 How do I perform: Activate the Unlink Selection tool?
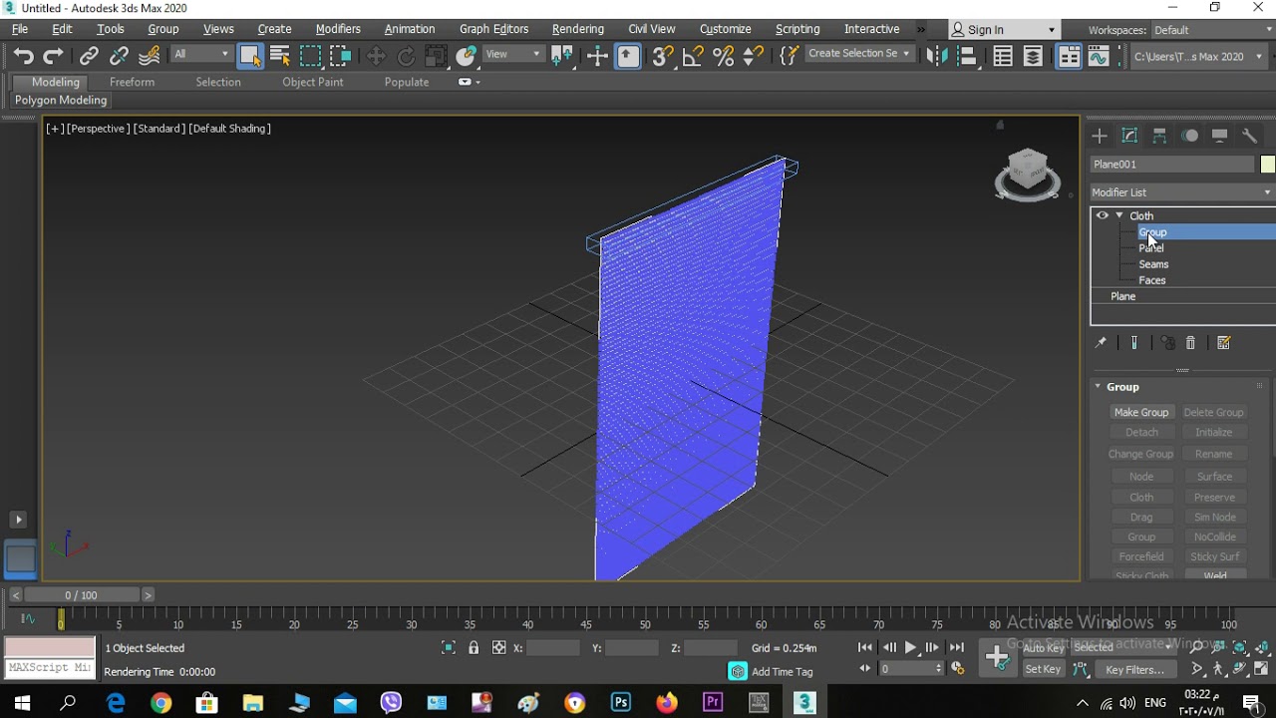(x=119, y=57)
